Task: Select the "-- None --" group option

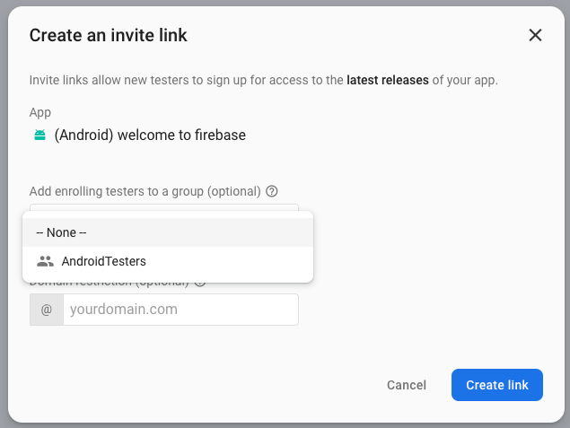Action: tap(168, 232)
